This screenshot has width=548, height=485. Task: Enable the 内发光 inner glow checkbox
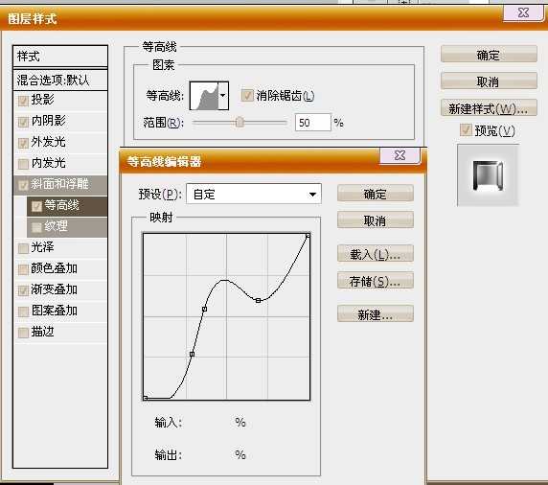click(23, 164)
